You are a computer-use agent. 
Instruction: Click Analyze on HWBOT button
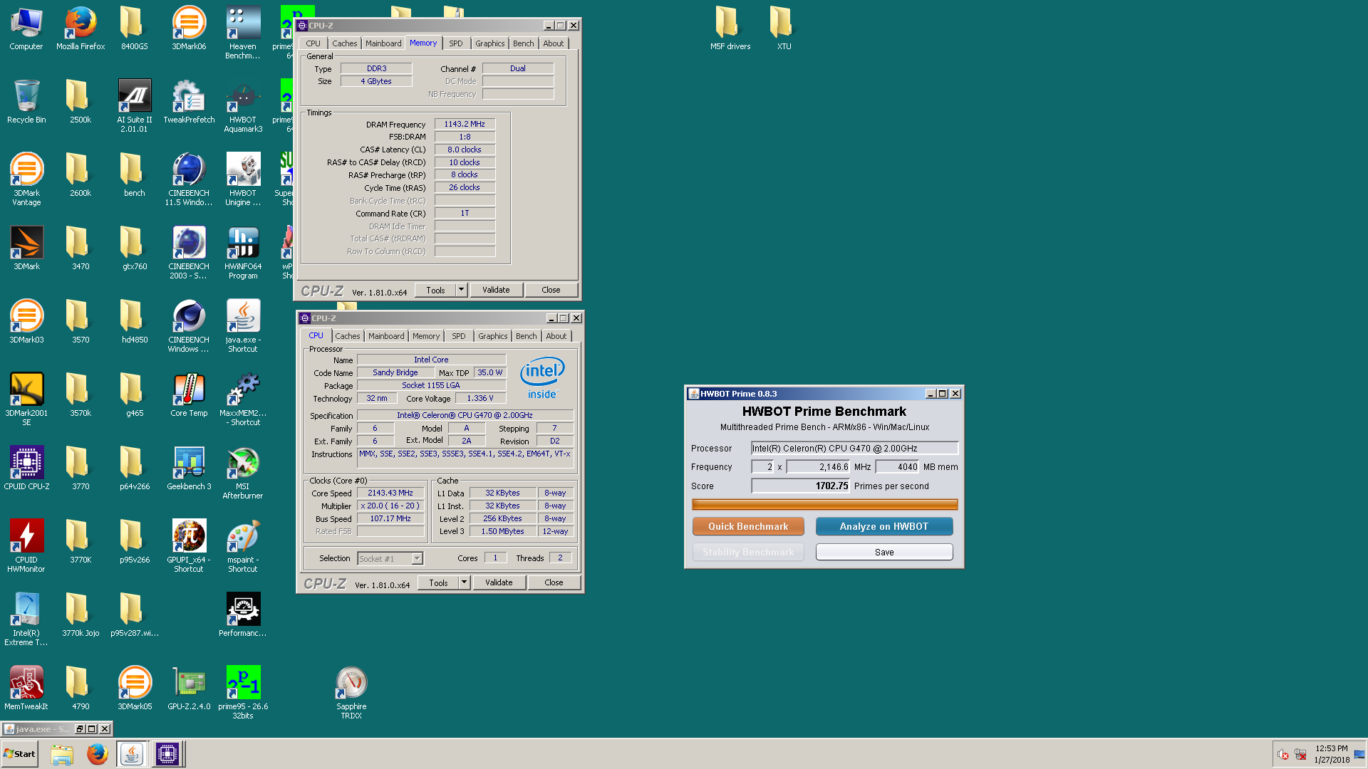click(x=884, y=526)
